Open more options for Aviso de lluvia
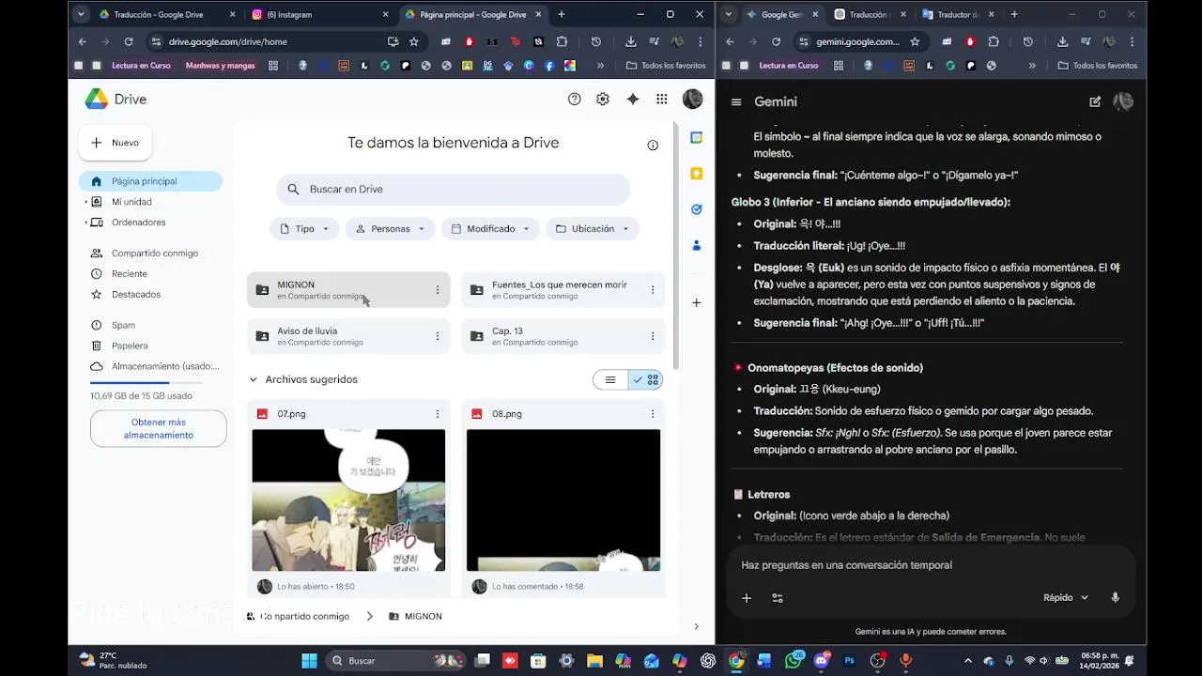The width and height of the screenshot is (1202, 676). tap(438, 336)
